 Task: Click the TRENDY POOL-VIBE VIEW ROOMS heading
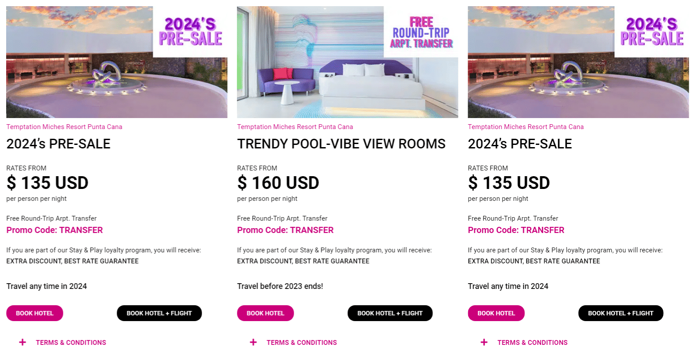tap(341, 144)
